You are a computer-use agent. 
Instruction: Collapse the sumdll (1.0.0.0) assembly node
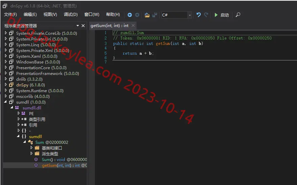(x=5, y=102)
